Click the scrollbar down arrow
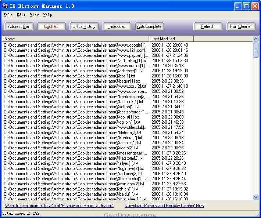261x218 pixels. click(x=255, y=197)
